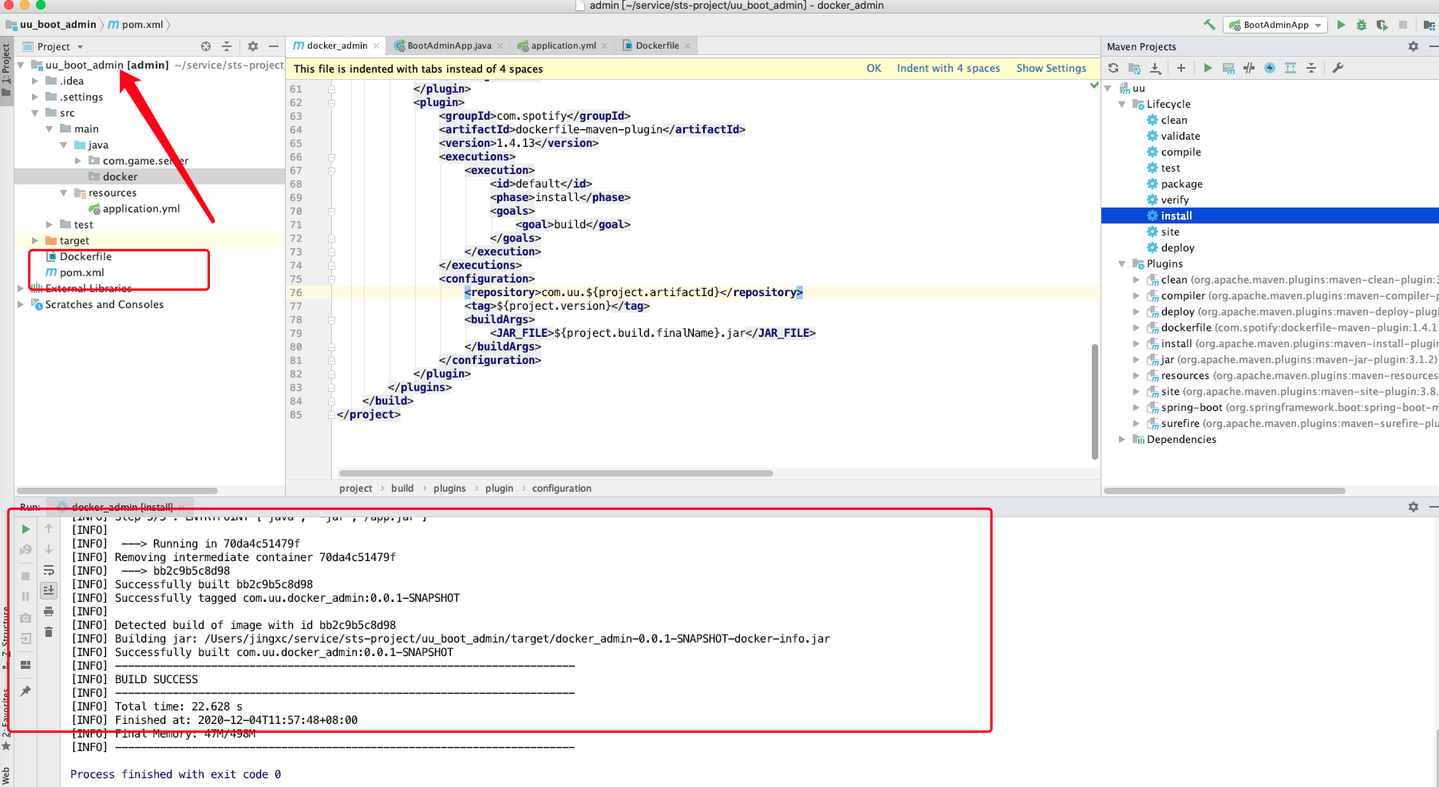Select application.yml under resources folder
This screenshot has width=1439, height=787.
pyautogui.click(x=141, y=208)
